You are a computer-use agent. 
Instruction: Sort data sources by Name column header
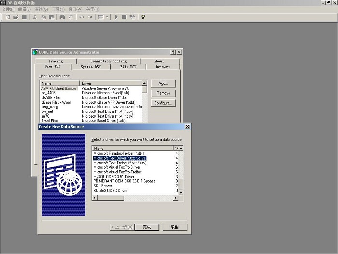pos(60,83)
